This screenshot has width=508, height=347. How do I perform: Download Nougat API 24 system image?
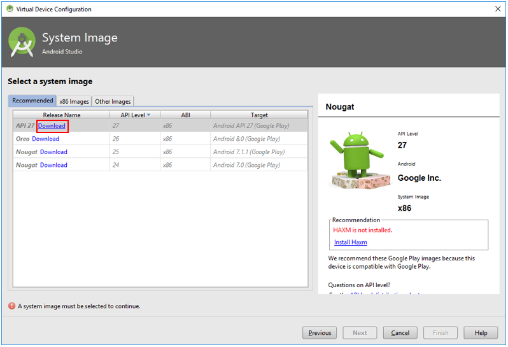pyautogui.click(x=53, y=165)
